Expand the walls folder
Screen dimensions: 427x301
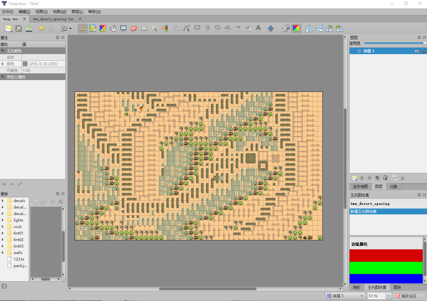click(3, 252)
